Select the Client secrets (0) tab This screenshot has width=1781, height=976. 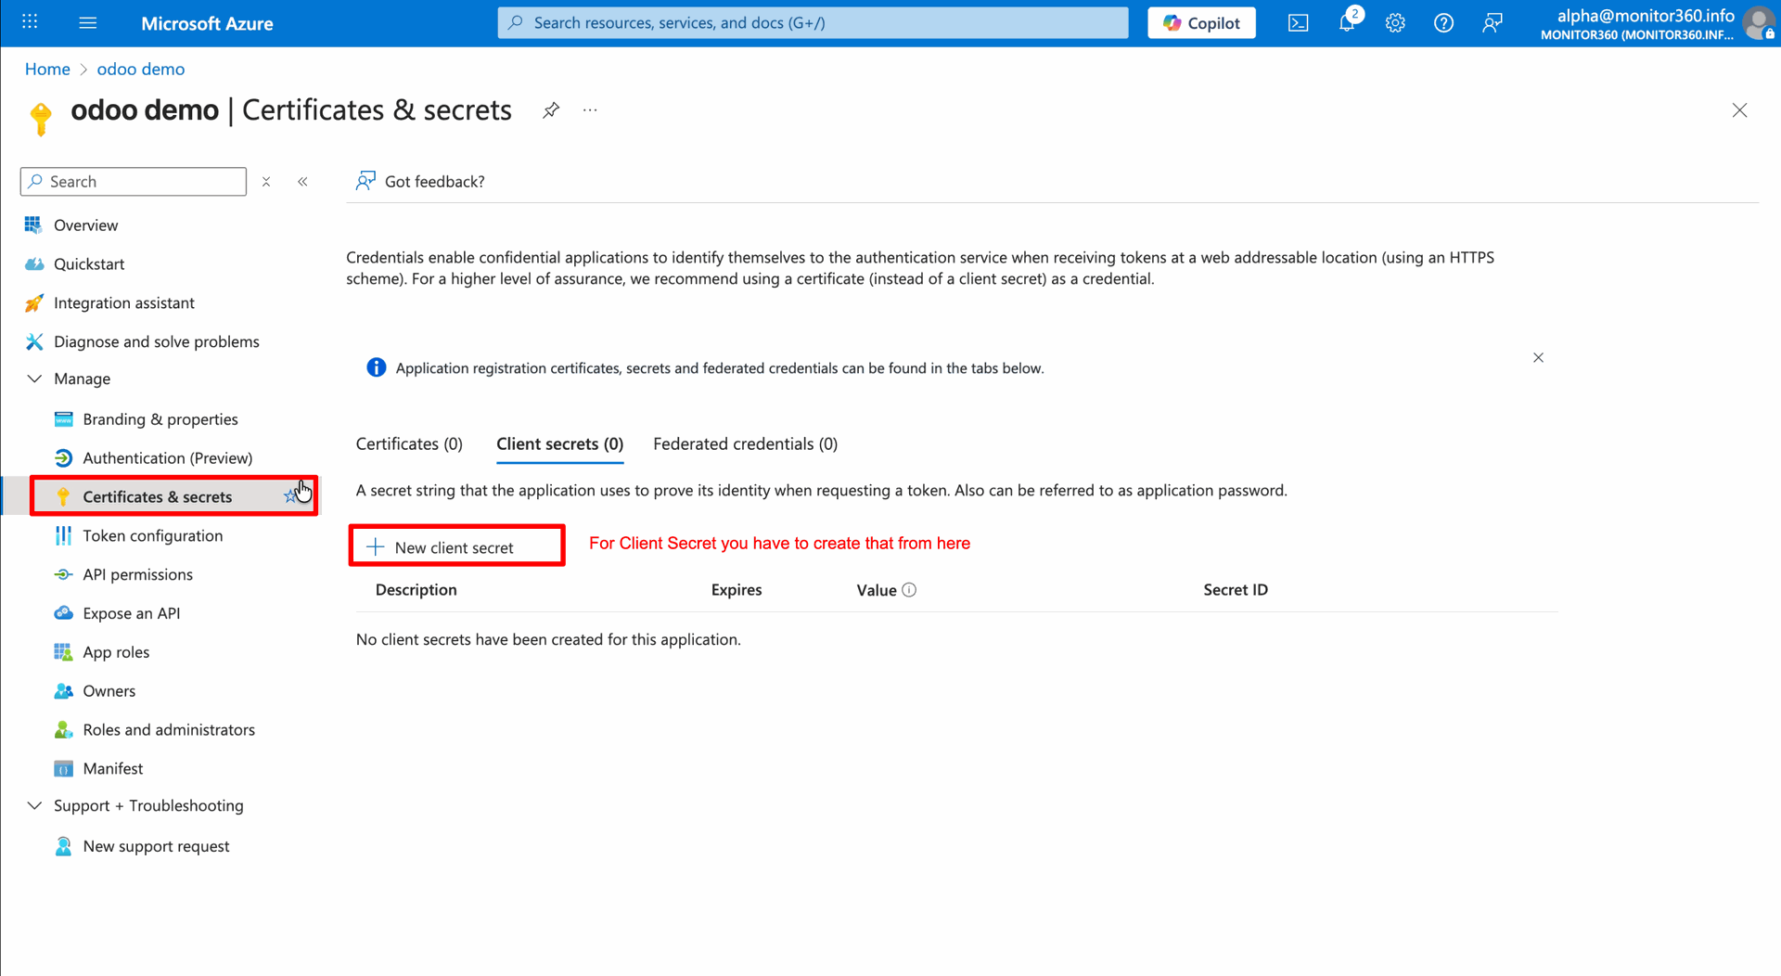(559, 444)
